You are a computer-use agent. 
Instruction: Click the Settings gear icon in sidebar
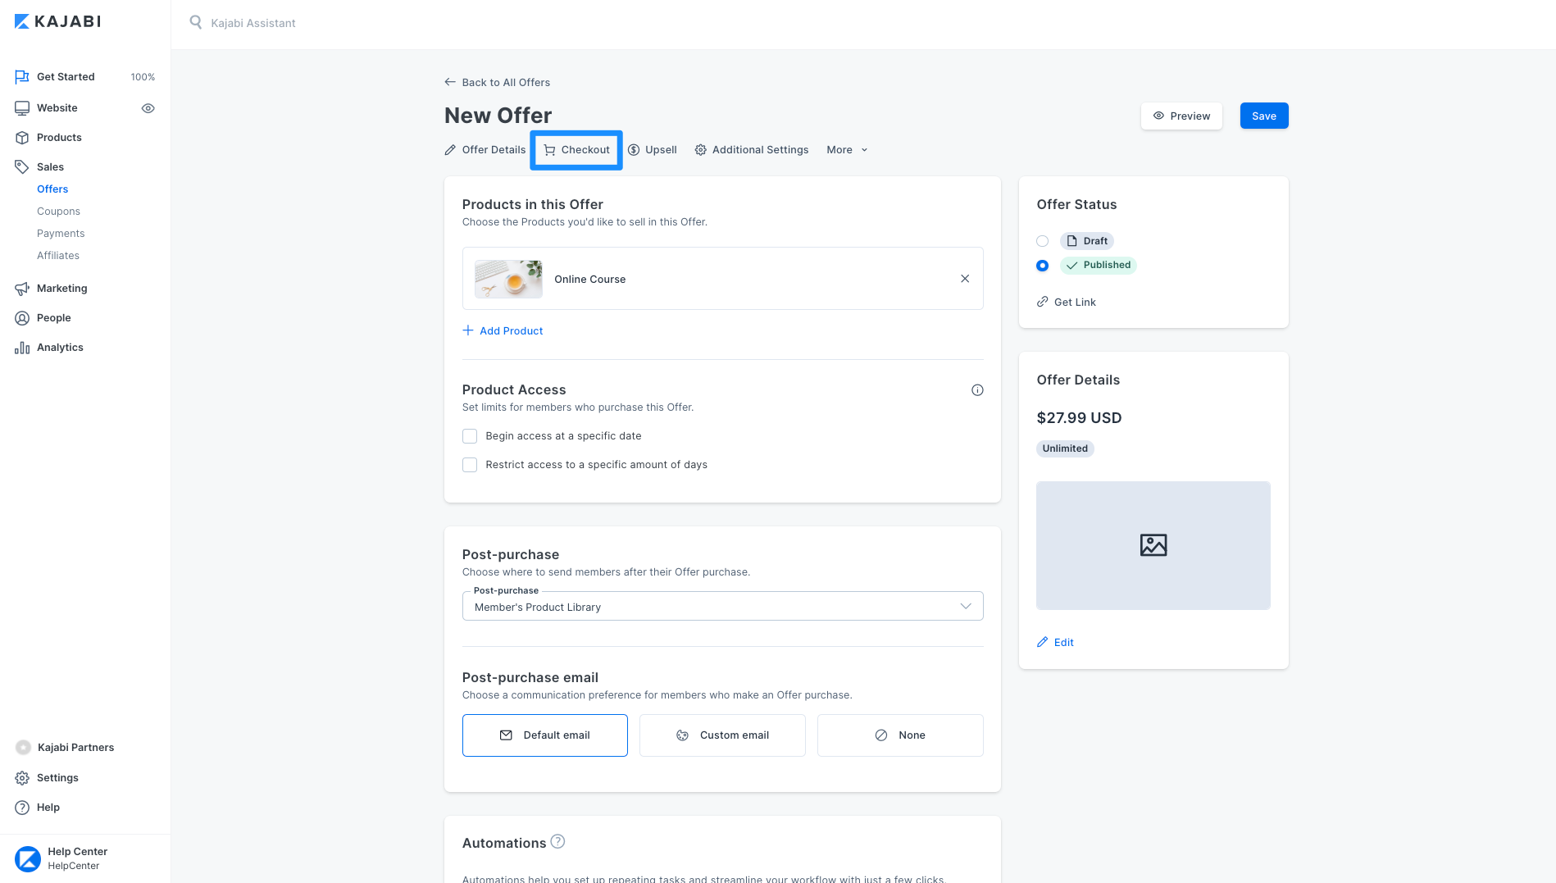coord(22,778)
